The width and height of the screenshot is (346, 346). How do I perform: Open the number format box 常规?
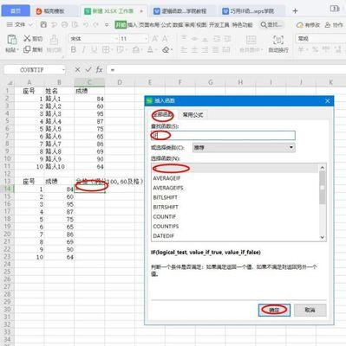tap(320, 38)
